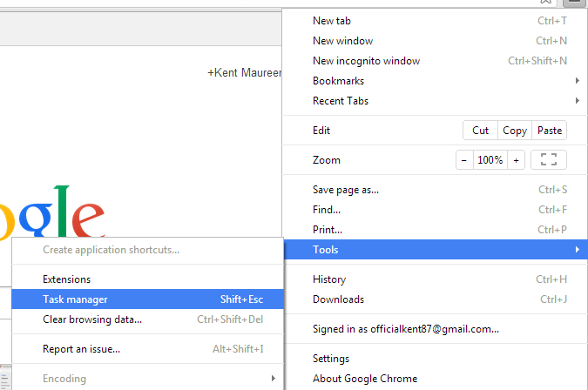Click the Google logo on page
This screenshot has height=390, width=588.
(52, 212)
